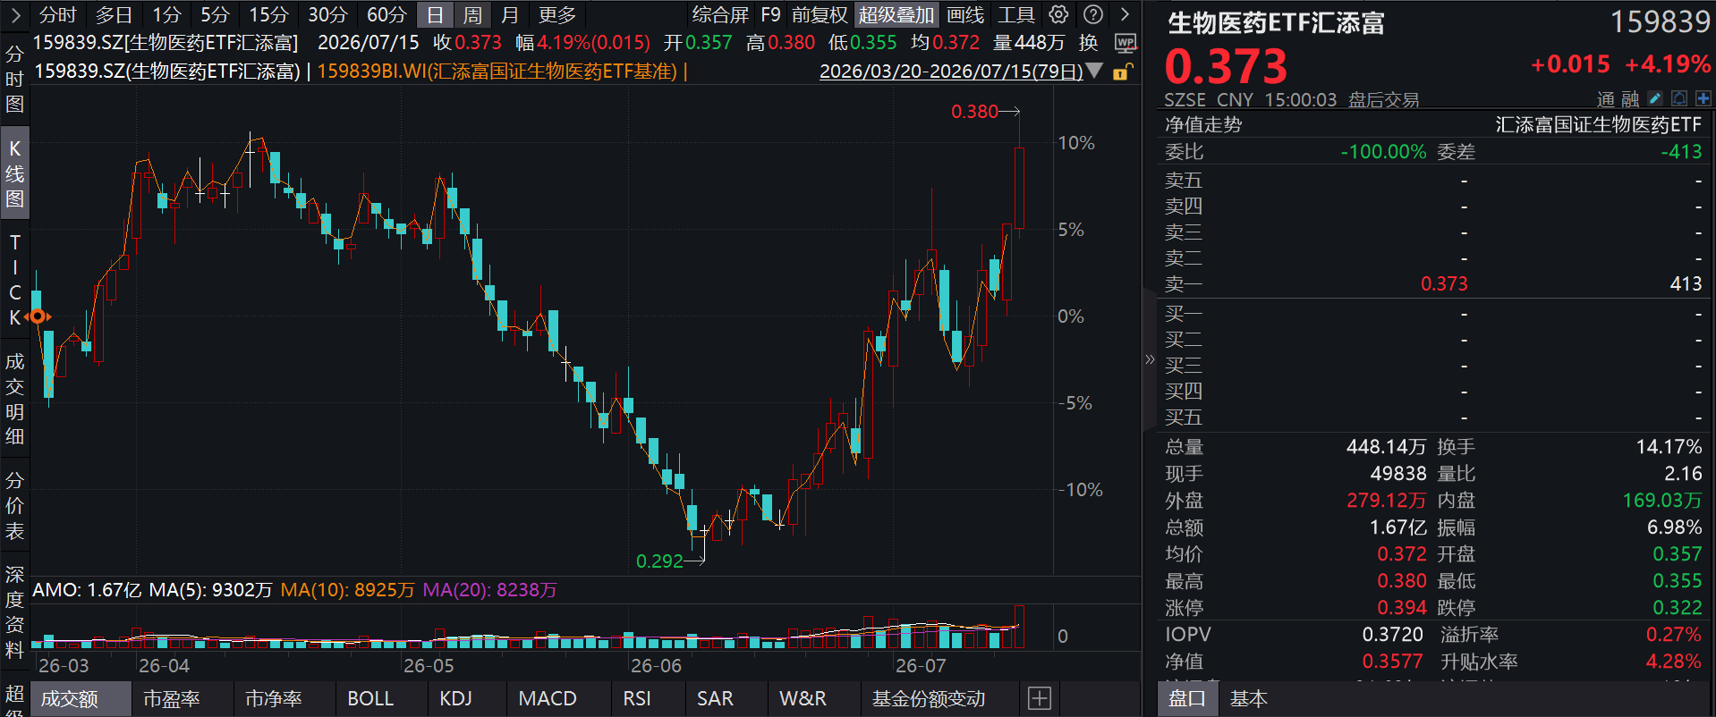Image resolution: width=1716 pixels, height=717 pixels.
Task: Click the help question mark icon
Action: point(1093,14)
